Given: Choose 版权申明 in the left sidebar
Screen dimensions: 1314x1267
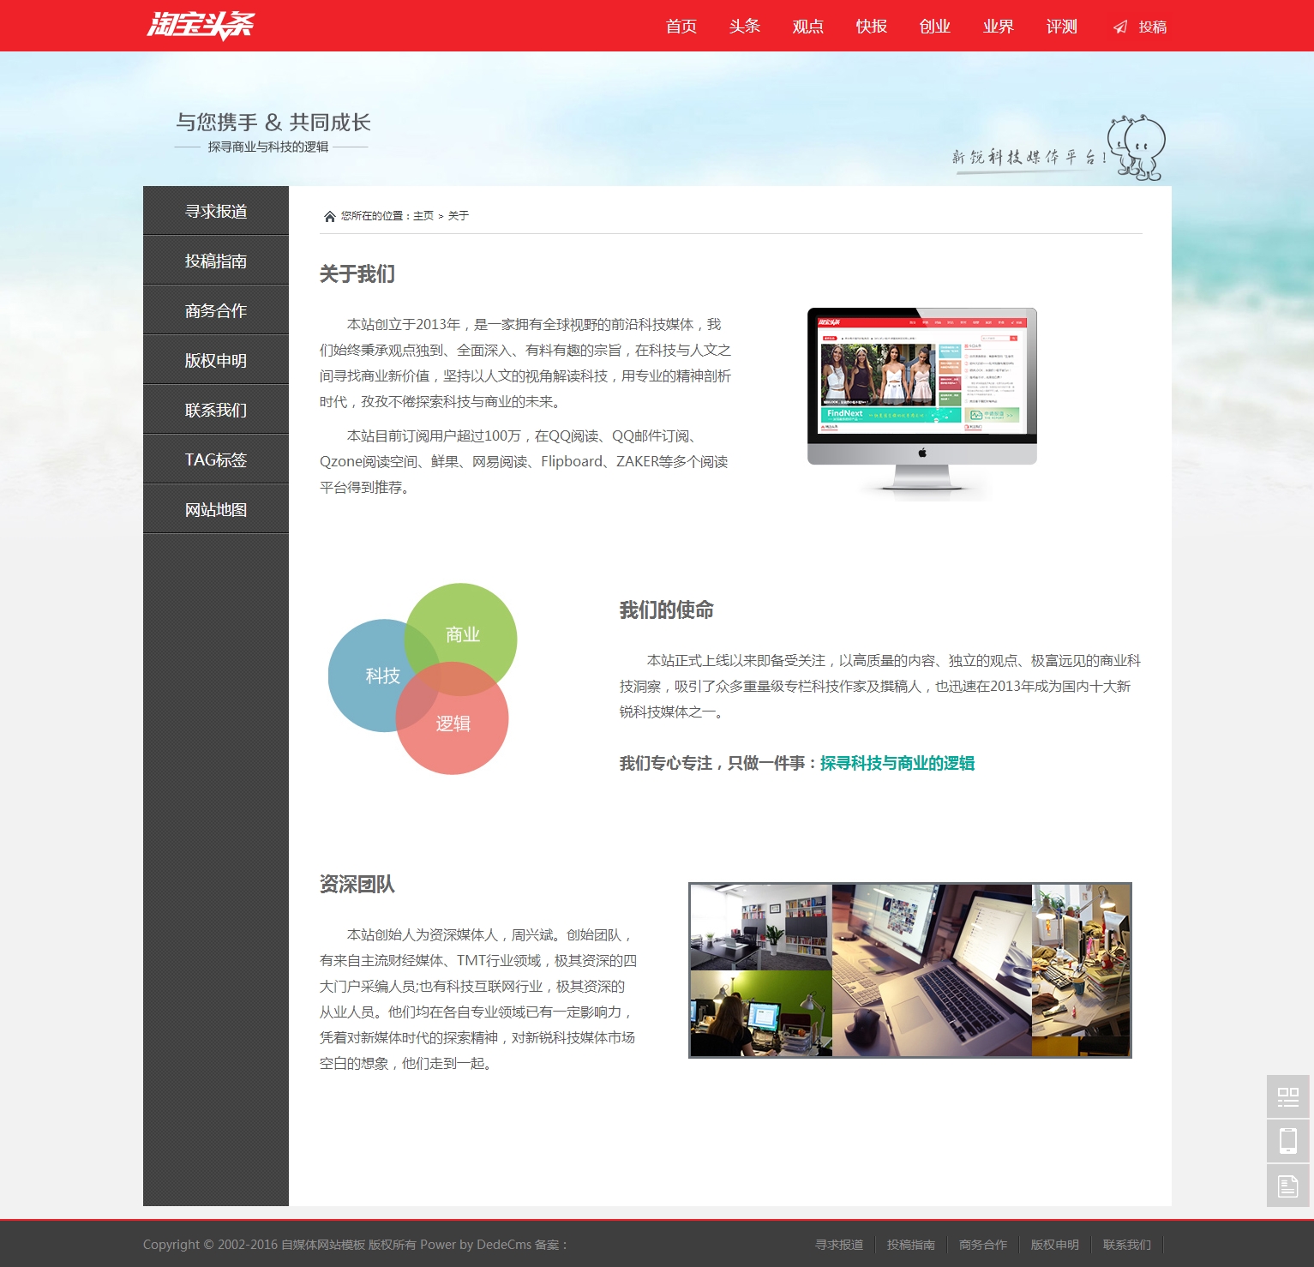Looking at the screenshot, I should (x=216, y=360).
